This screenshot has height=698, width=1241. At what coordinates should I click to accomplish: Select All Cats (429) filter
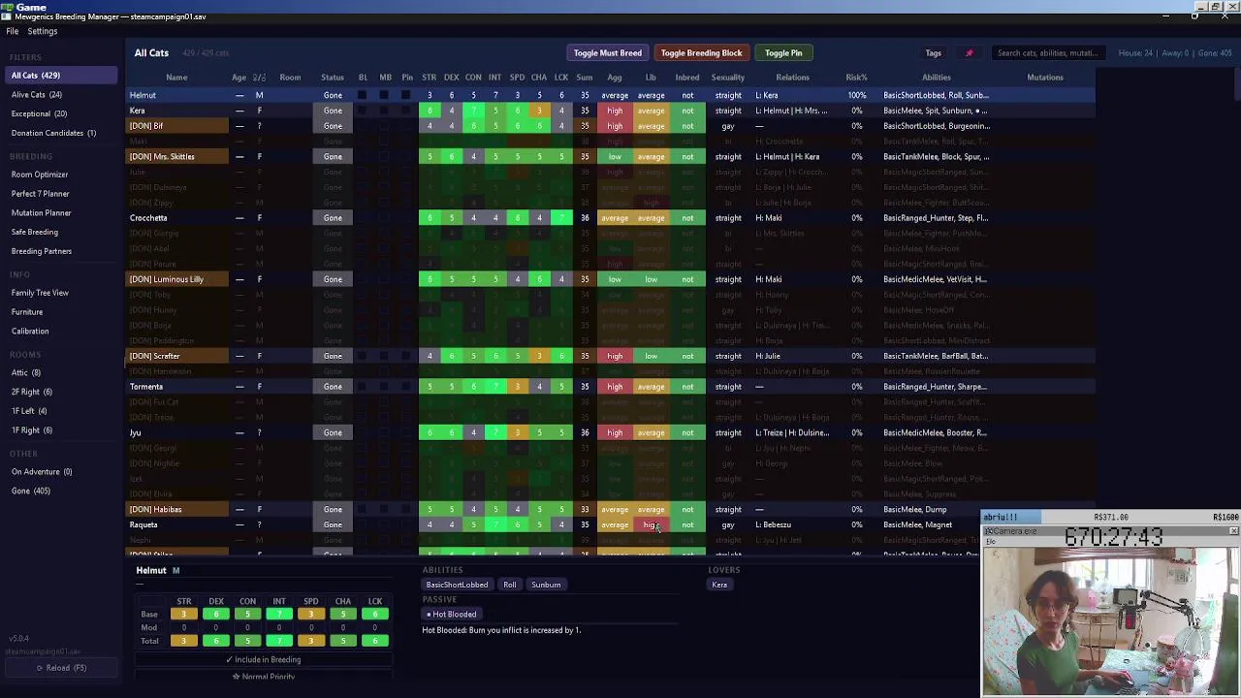click(x=61, y=76)
